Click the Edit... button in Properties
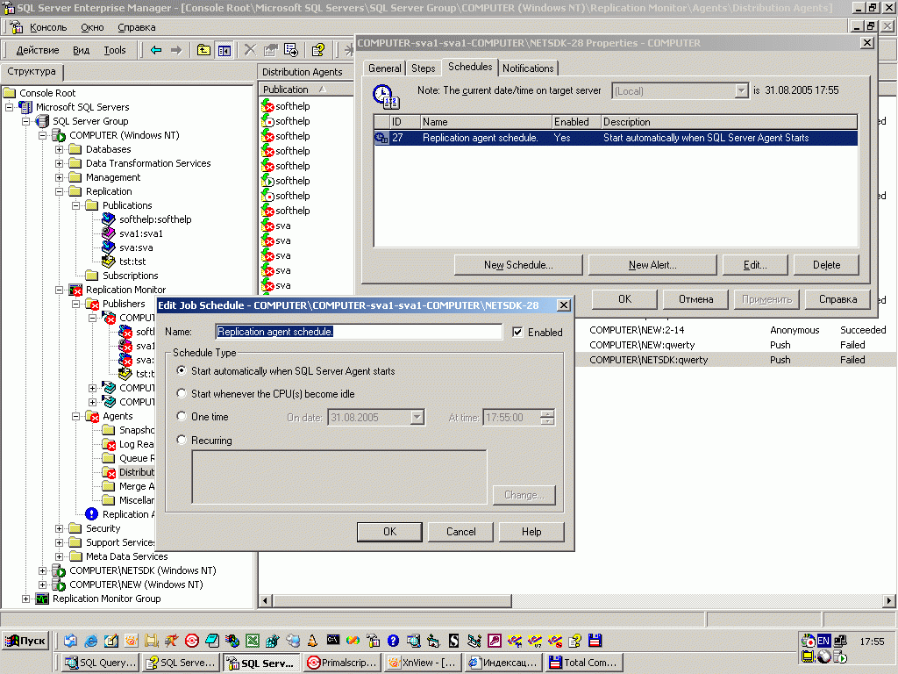 755,265
